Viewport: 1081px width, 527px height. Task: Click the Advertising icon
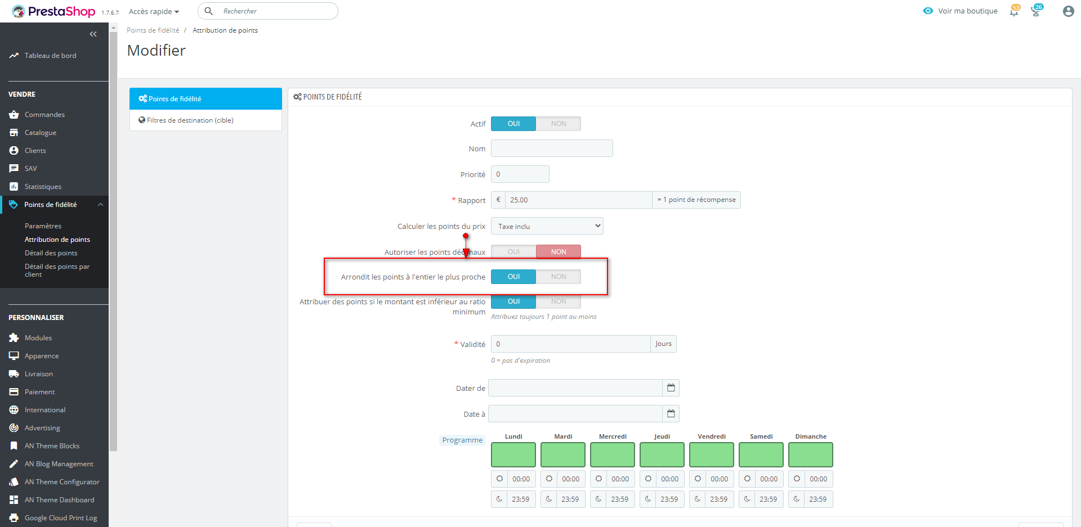coord(14,428)
